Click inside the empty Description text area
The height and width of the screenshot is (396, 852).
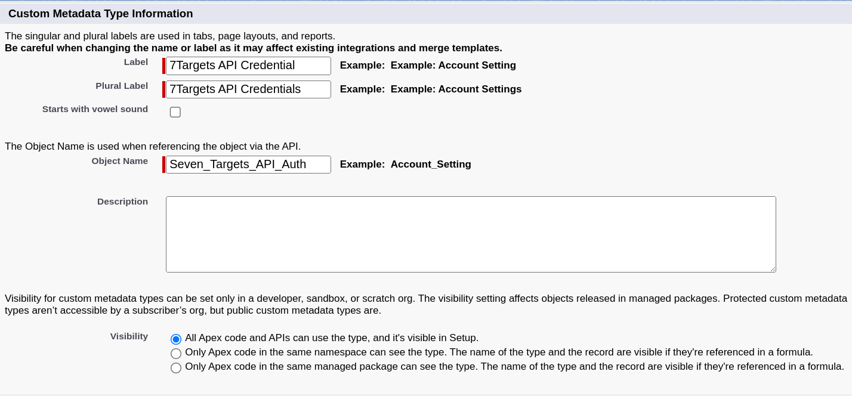[x=470, y=234]
